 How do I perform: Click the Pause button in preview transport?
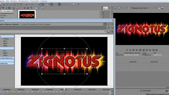click(140, 50)
